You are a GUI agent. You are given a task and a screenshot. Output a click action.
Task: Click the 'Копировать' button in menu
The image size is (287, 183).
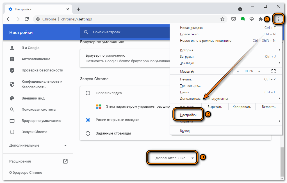(242, 107)
